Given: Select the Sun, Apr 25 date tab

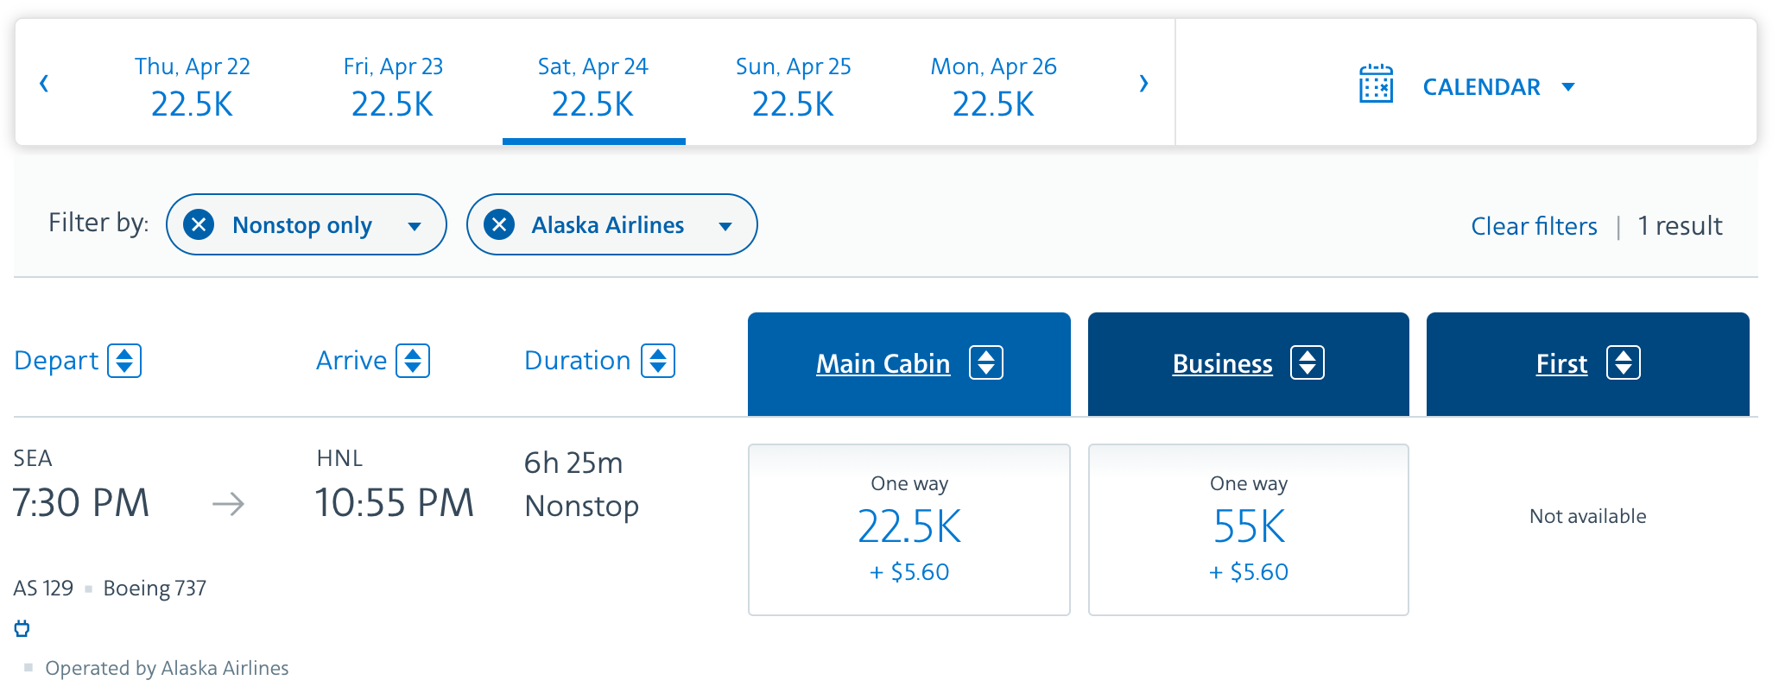Looking at the screenshot, I should tap(793, 86).
